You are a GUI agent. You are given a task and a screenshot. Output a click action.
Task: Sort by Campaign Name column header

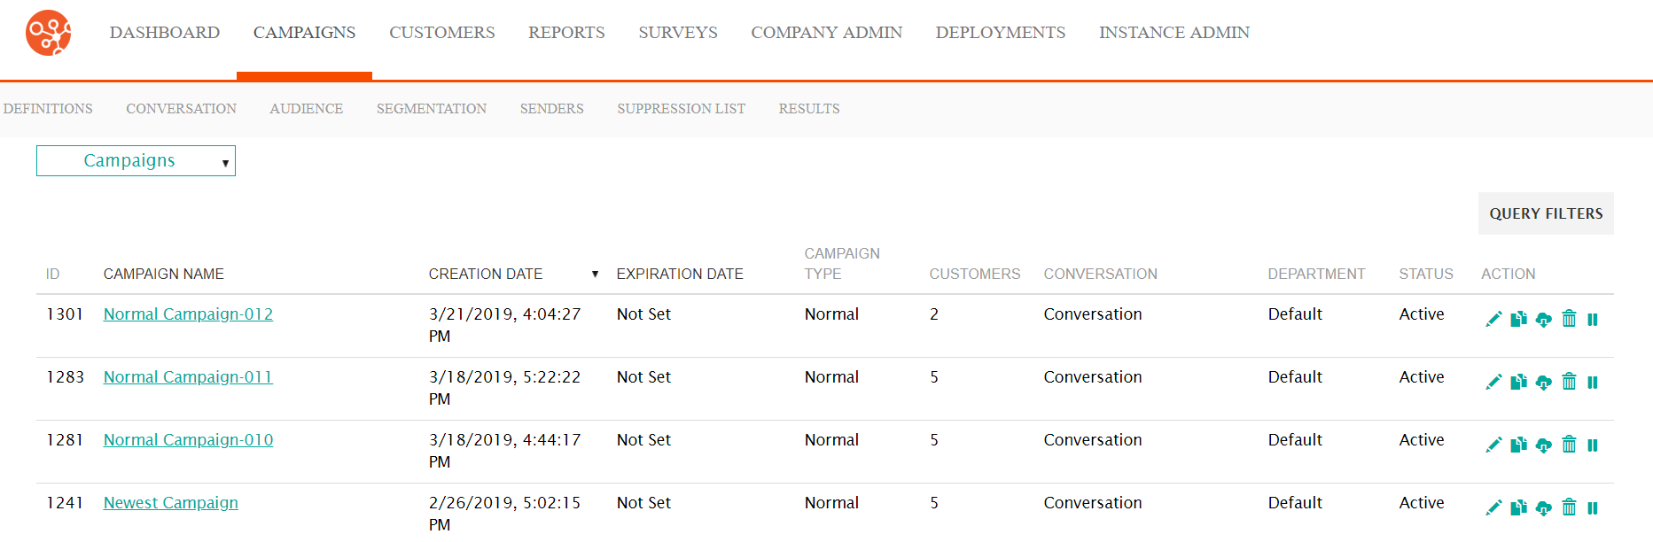point(164,275)
